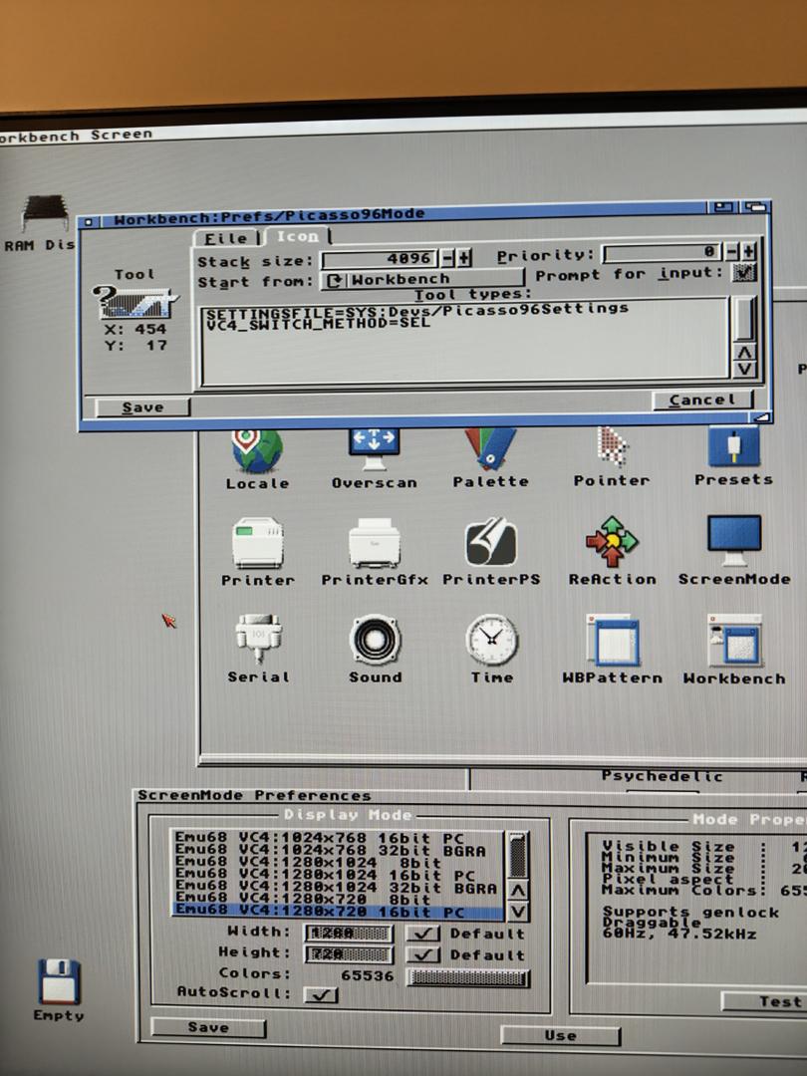Open the ReAction preferences icon
Screen dimensions: 807x1076
(x=612, y=541)
